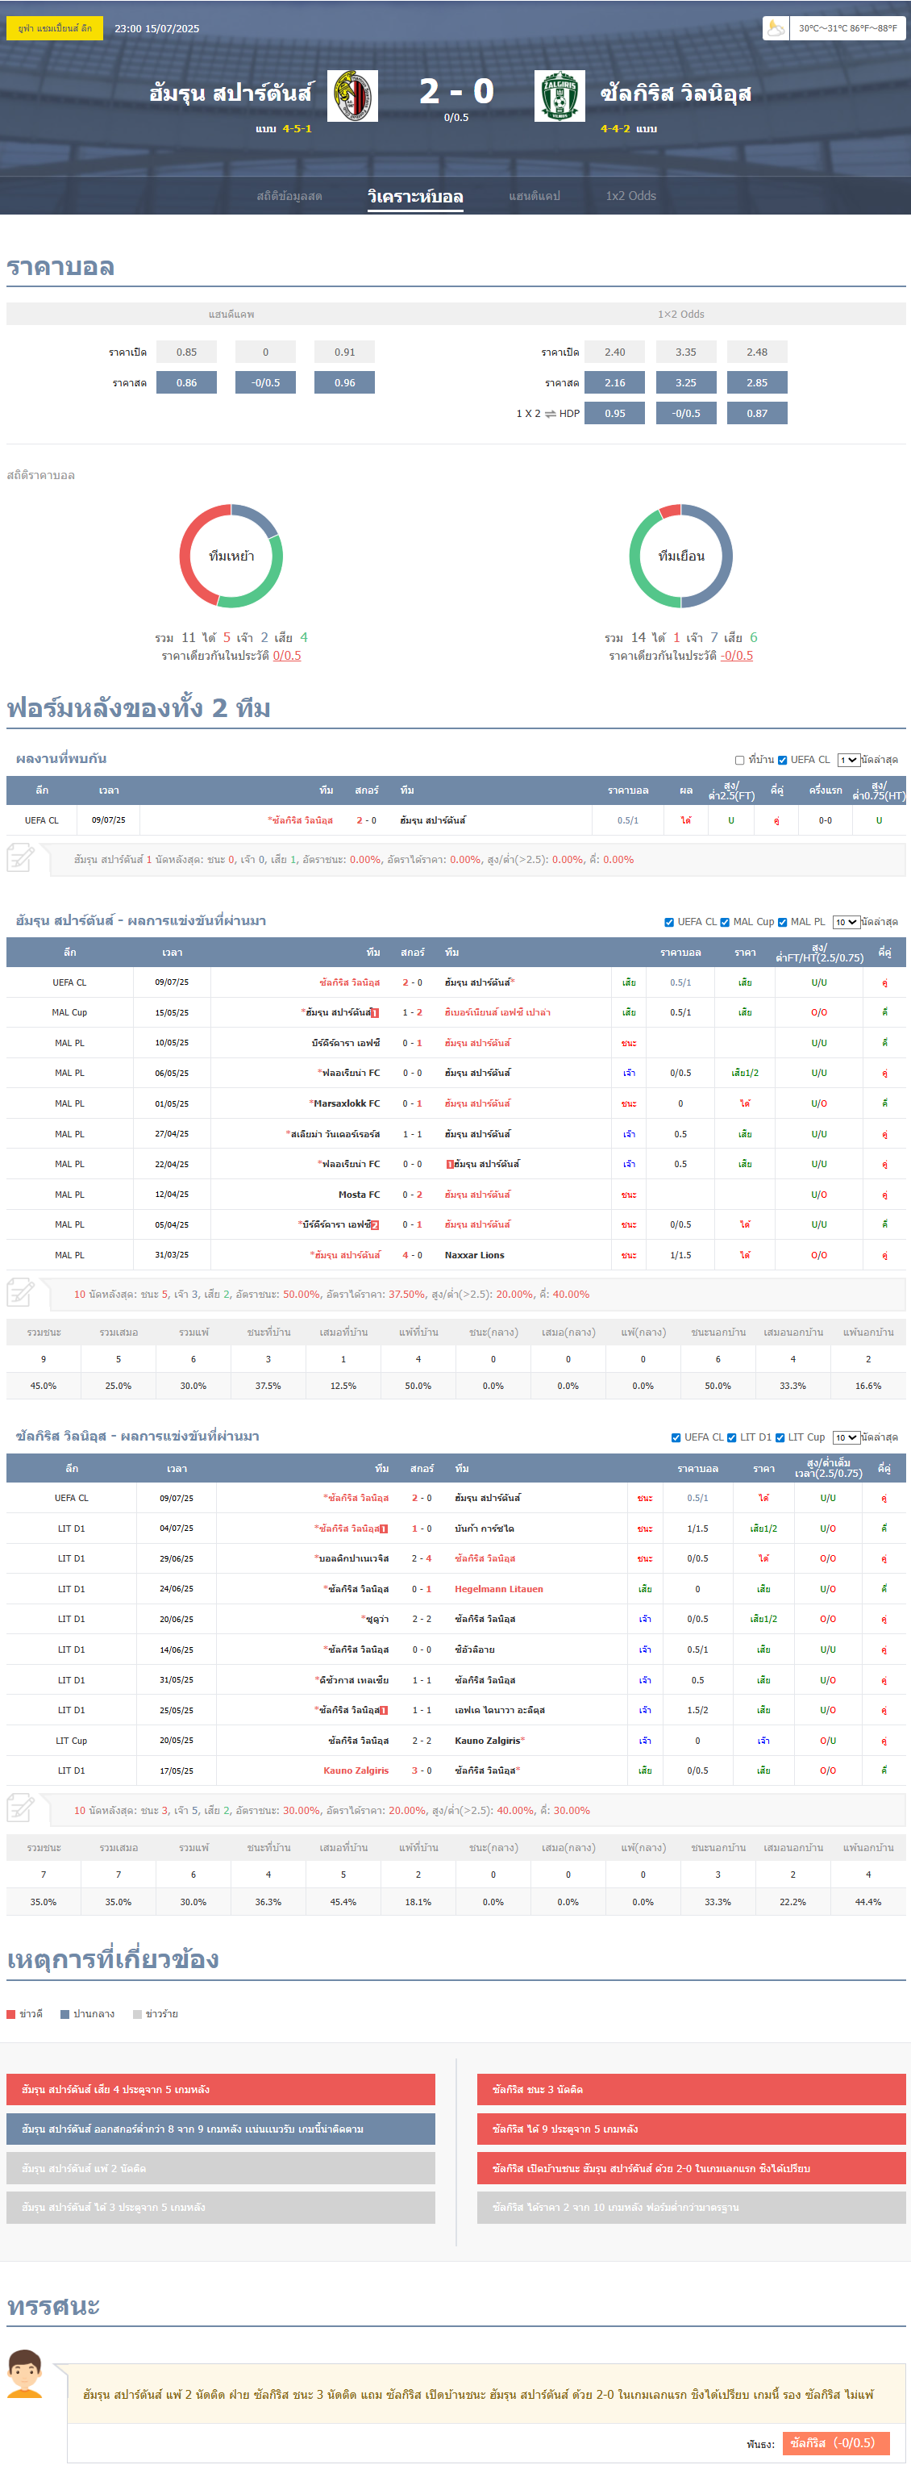Click the live handicap odds 0.86

click(187, 382)
